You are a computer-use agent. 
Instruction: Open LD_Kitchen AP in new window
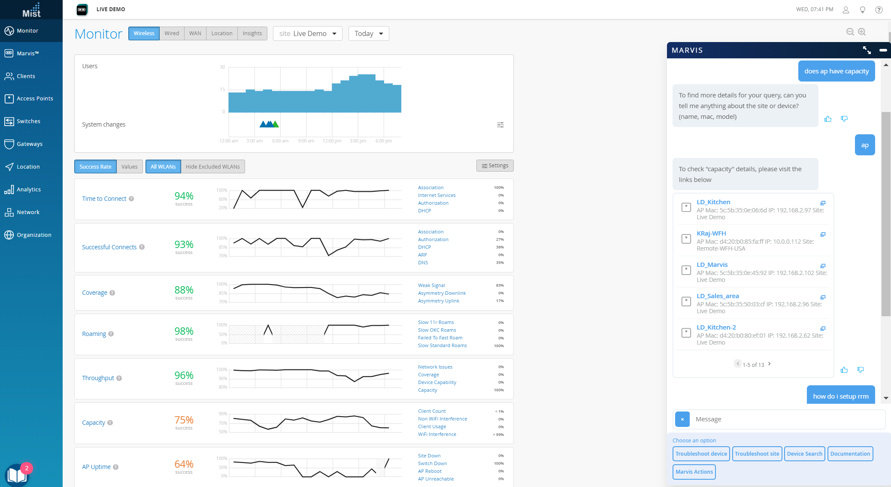tap(823, 203)
